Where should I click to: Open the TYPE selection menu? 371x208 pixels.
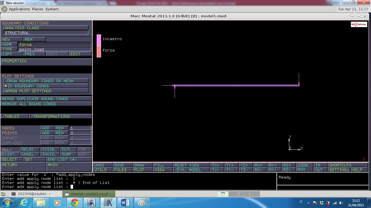pos(9,49)
